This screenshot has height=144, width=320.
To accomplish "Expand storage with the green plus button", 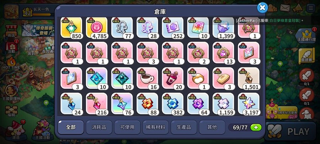I will tap(256, 128).
